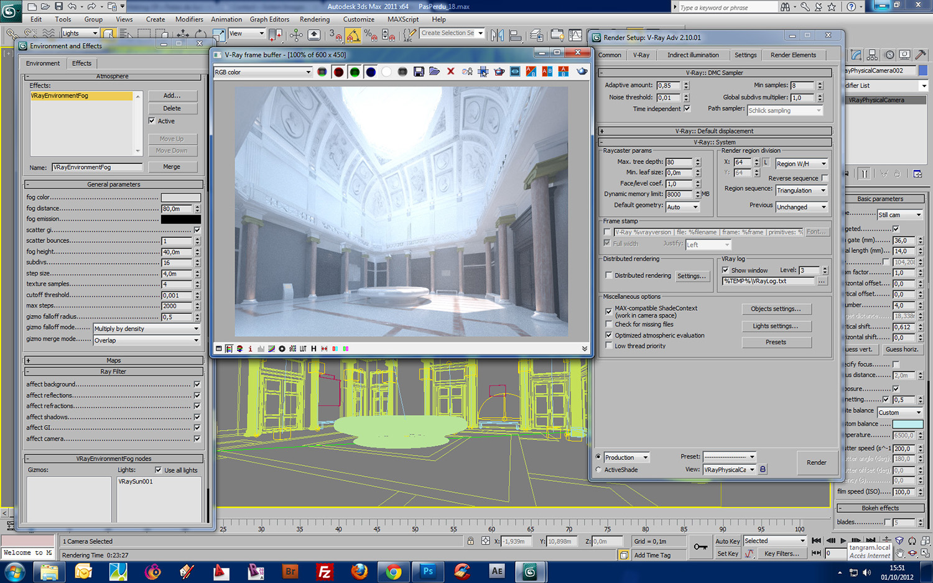Click the load image folder icon
The height and width of the screenshot is (583, 933).
click(x=434, y=72)
